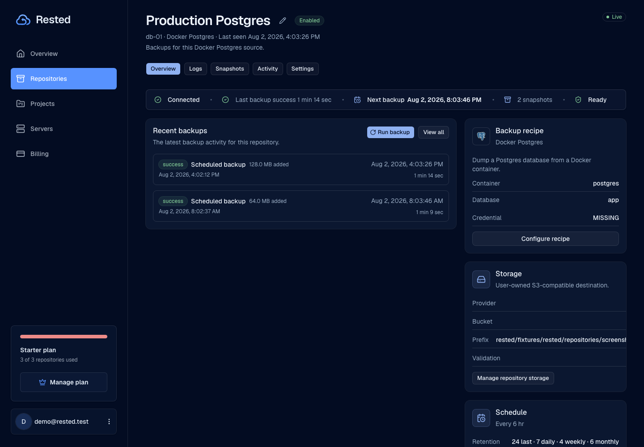This screenshot has height=447, width=644.
Task: Click '128.0 MB added' text
Action: [x=269, y=164]
